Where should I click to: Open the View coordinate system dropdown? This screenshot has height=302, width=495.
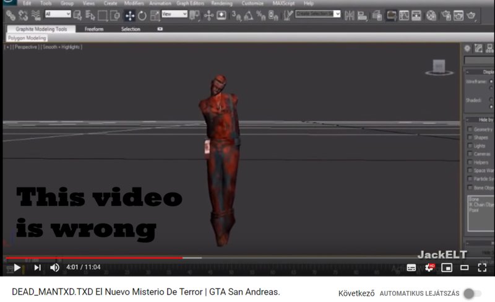click(x=174, y=14)
